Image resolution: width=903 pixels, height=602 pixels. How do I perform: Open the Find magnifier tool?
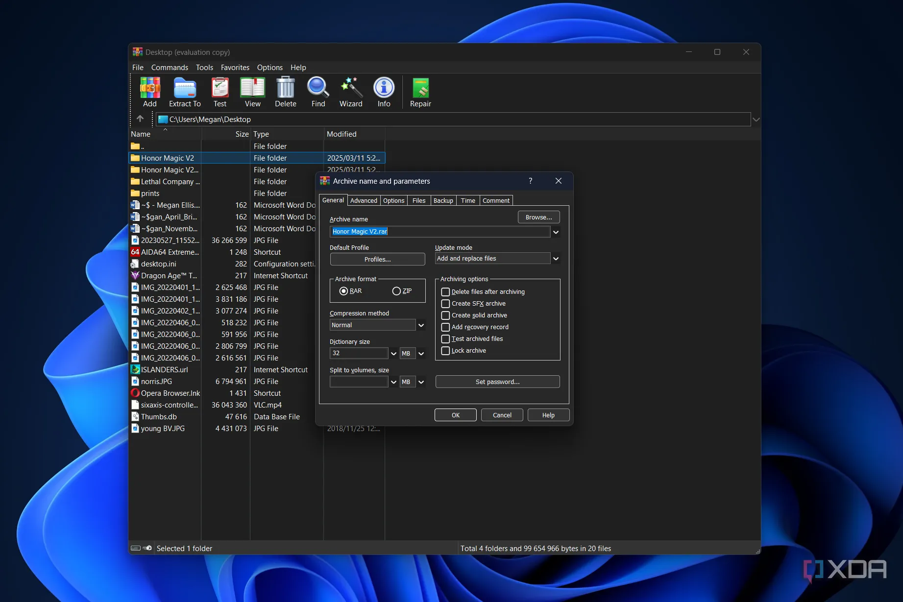click(318, 92)
